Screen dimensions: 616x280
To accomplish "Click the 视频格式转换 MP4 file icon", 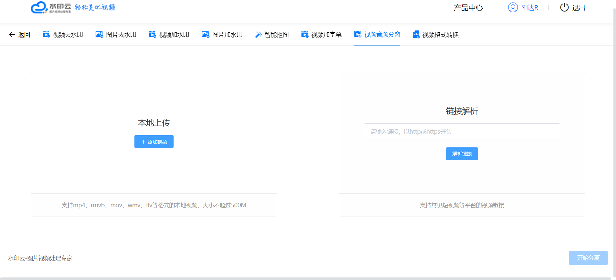I will click(416, 35).
